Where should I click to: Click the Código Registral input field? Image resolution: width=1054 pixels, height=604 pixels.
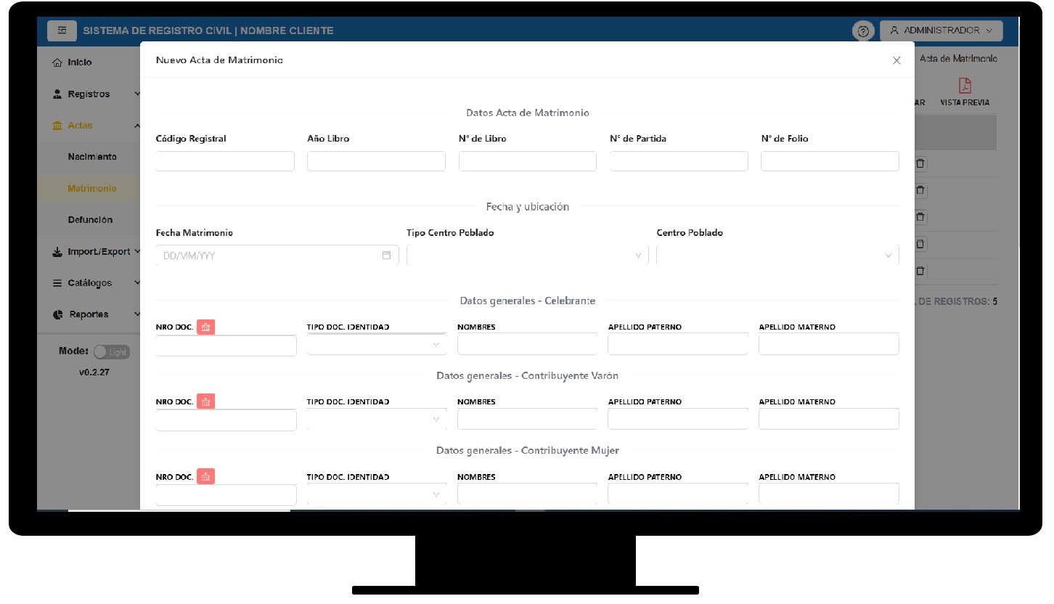(225, 161)
